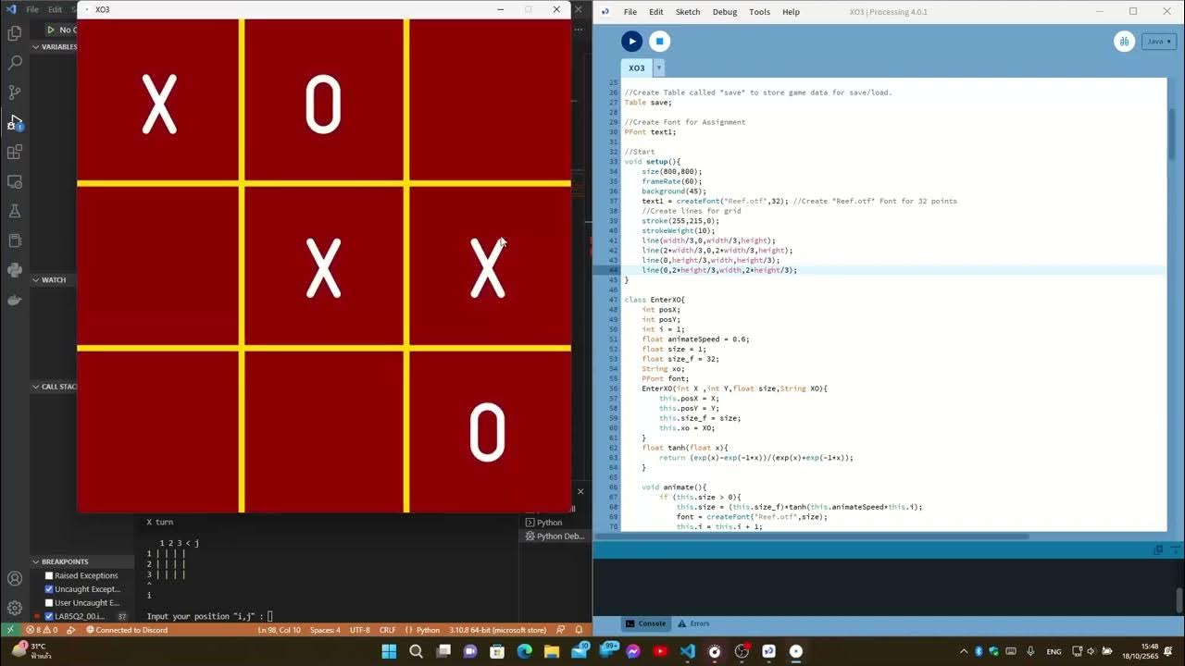The height and width of the screenshot is (666, 1185).
Task: Open the Sketch menu in Processing
Action: (x=688, y=12)
